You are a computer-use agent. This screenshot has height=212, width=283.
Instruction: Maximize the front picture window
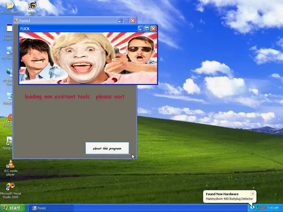tap(147, 28)
